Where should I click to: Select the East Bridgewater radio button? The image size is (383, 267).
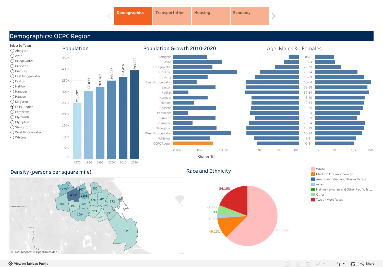coord(12,76)
